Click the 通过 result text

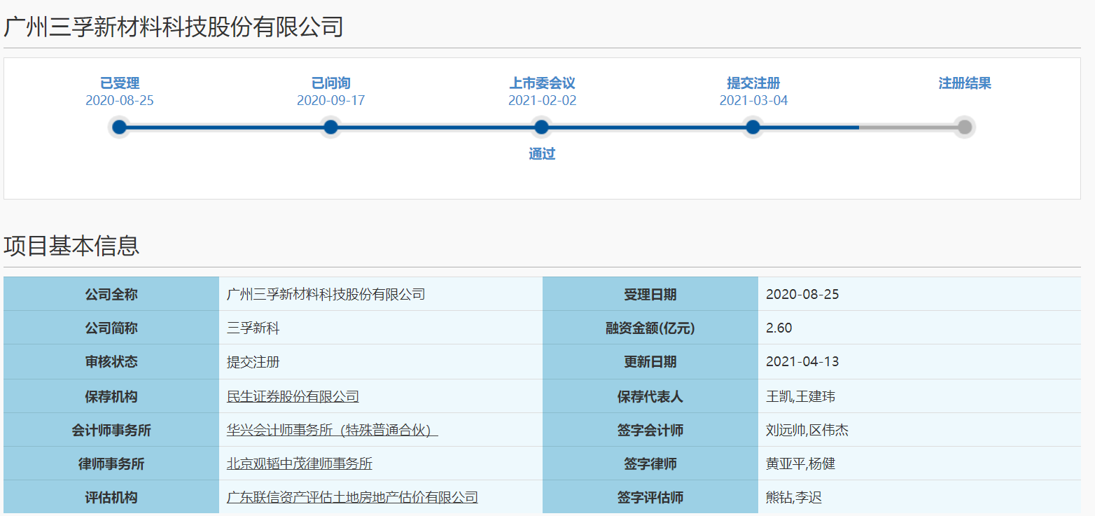[542, 154]
